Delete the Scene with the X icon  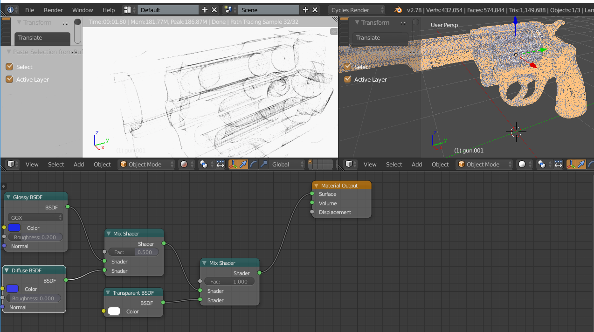(x=315, y=10)
